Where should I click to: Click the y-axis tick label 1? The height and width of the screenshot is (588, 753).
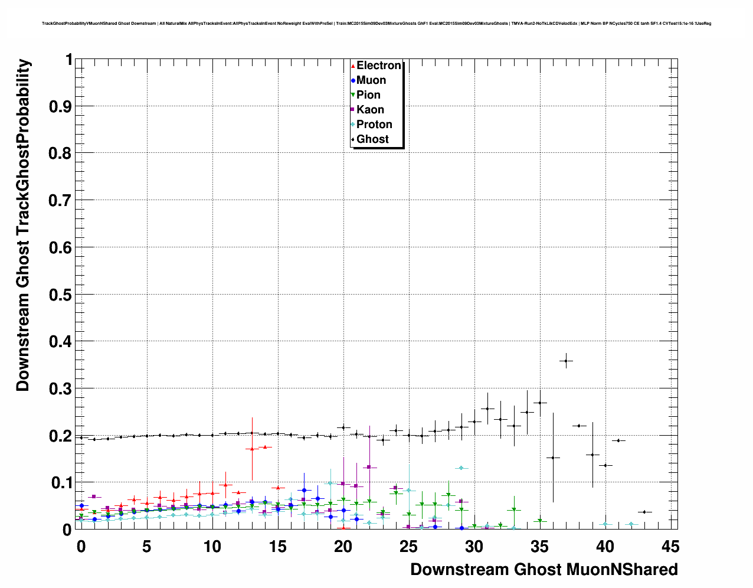pos(68,60)
